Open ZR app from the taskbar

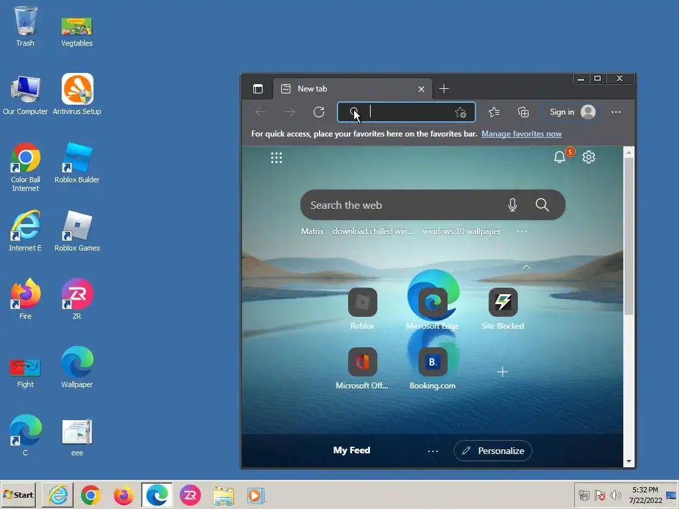pyautogui.click(x=190, y=495)
